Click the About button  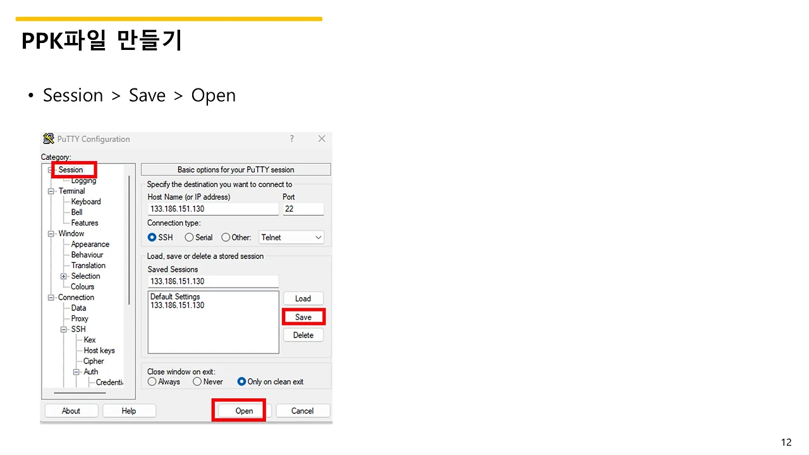click(71, 411)
